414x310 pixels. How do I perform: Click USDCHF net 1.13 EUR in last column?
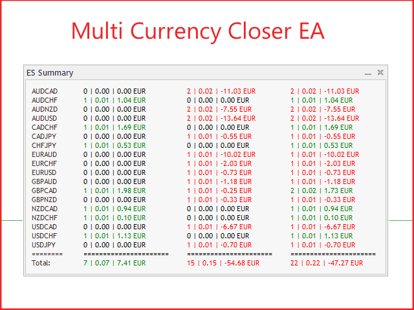click(x=338, y=236)
